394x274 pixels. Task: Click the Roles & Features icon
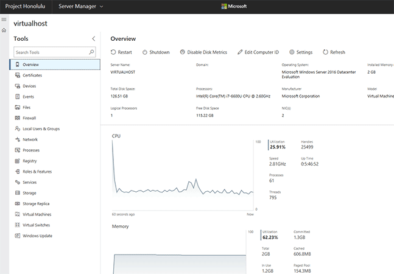[17, 171]
